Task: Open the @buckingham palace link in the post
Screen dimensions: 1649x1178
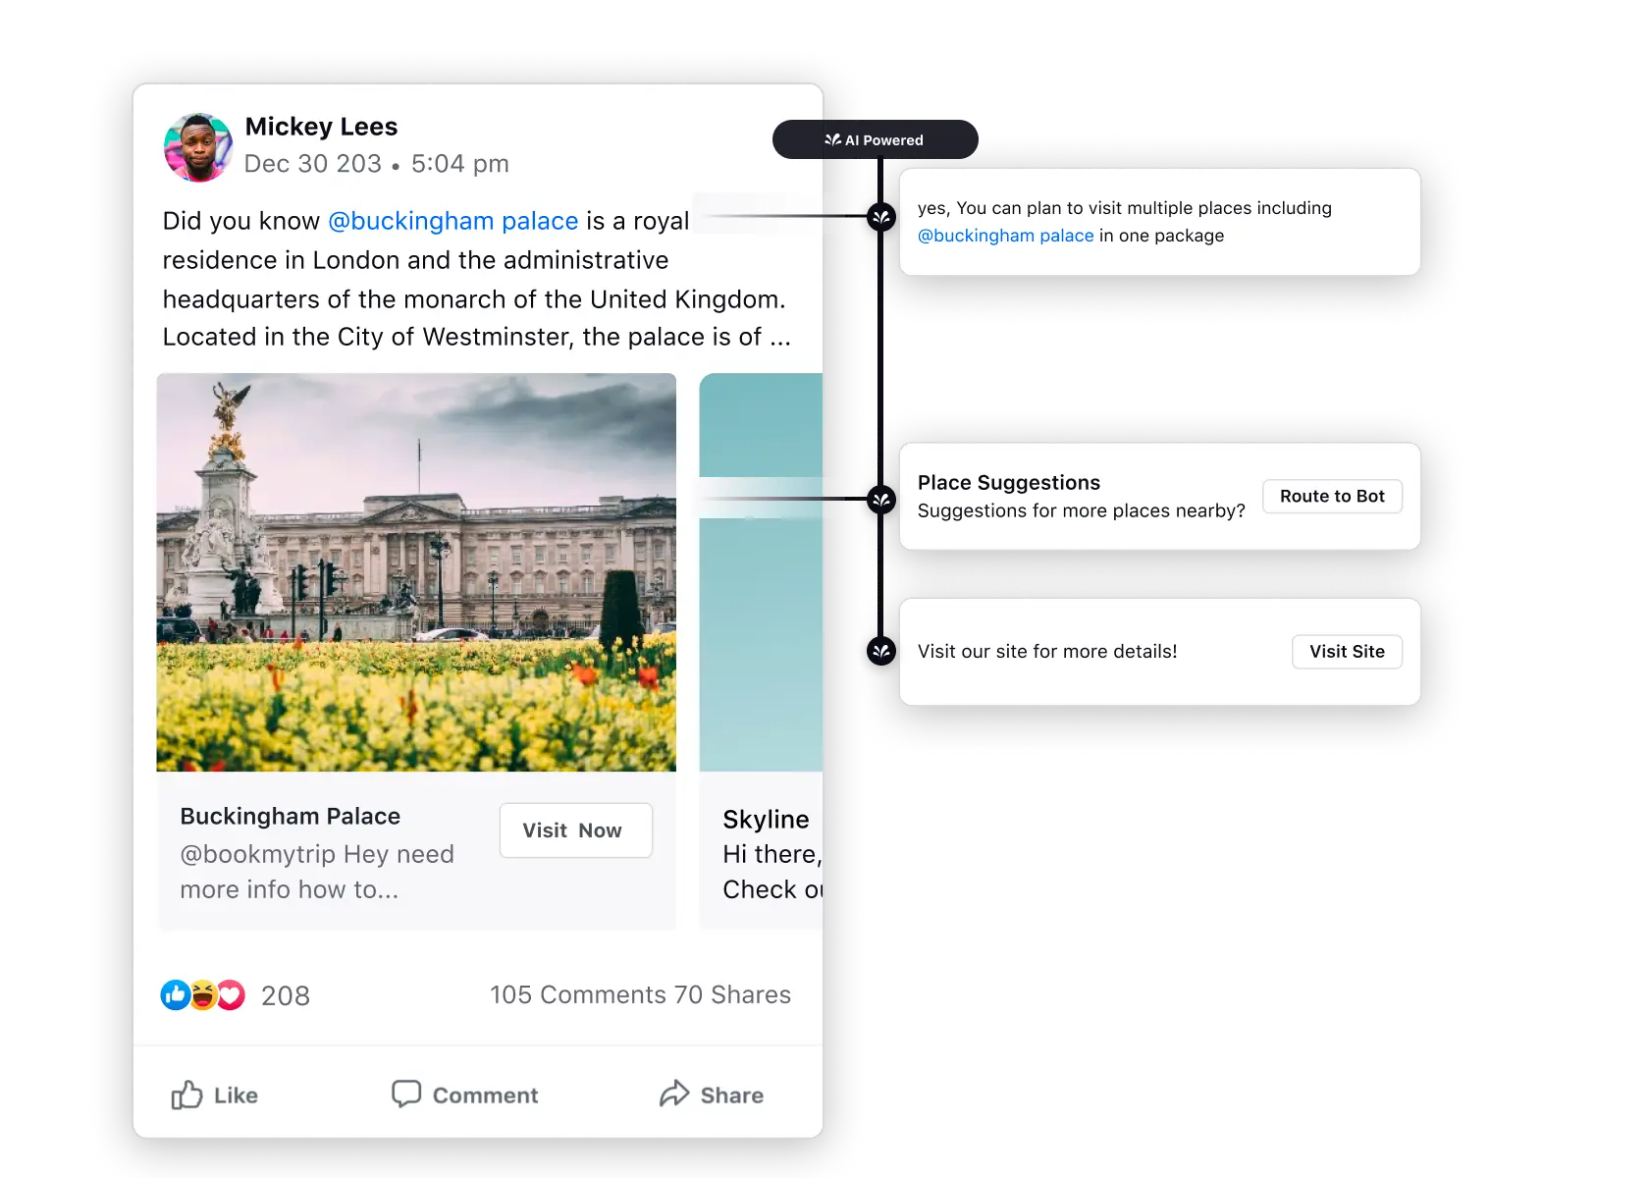Action: coord(452,221)
